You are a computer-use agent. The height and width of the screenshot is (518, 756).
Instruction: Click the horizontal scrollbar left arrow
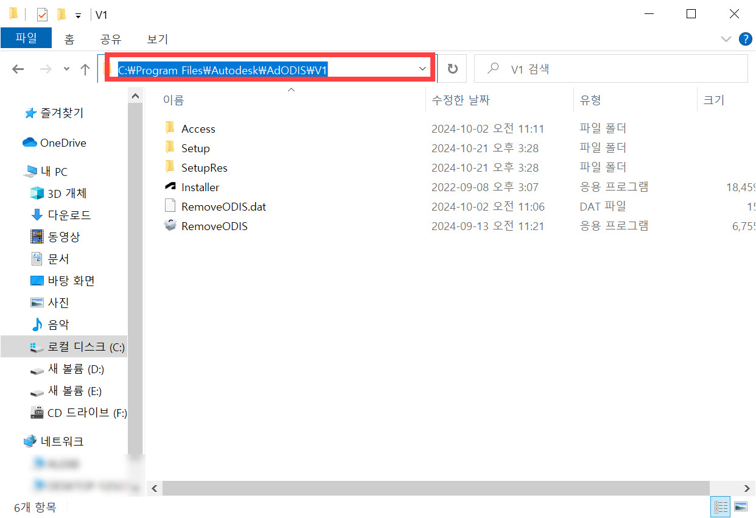tap(154, 488)
